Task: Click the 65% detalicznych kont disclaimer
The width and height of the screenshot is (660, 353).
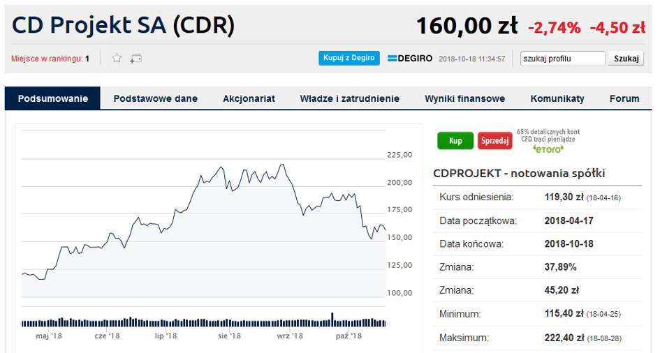Action: pos(548,135)
